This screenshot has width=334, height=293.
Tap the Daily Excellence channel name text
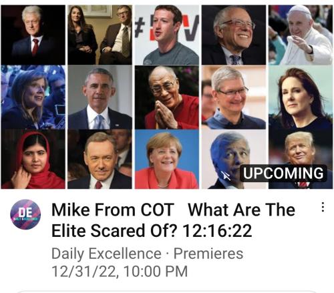click(x=106, y=254)
